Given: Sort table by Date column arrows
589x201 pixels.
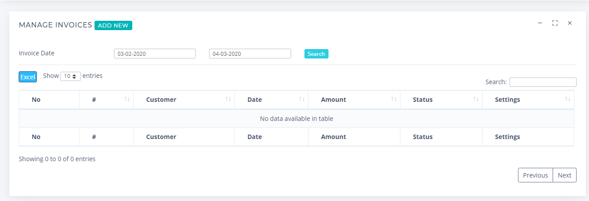Looking at the screenshot, I should pos(302,99).
